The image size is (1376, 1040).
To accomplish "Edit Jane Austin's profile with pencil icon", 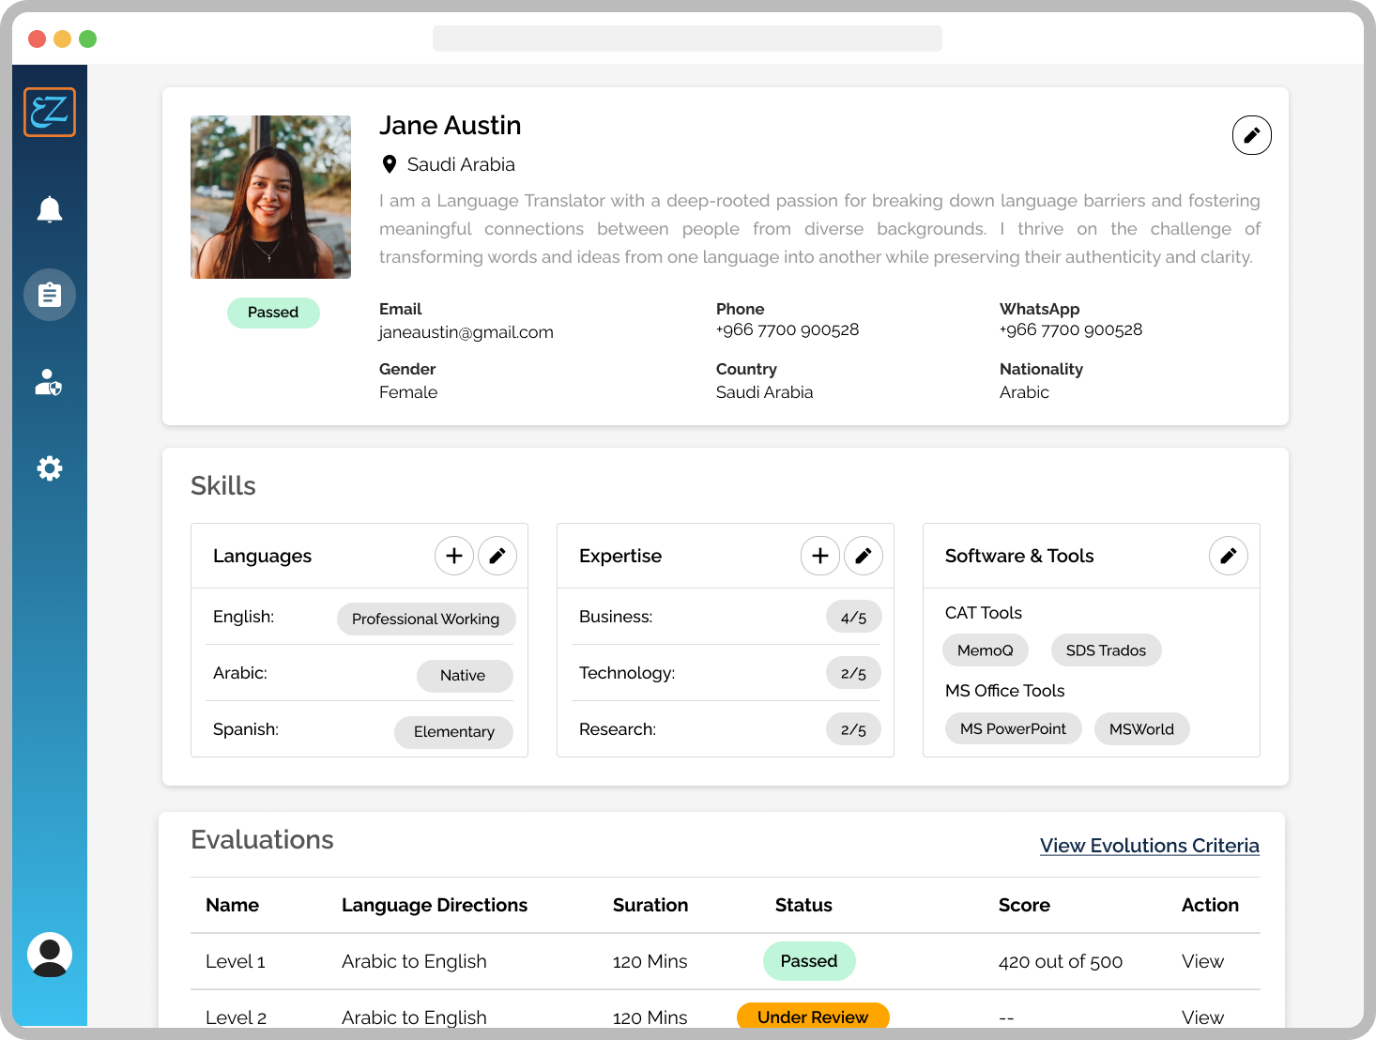I will [x=1251, y=135].
